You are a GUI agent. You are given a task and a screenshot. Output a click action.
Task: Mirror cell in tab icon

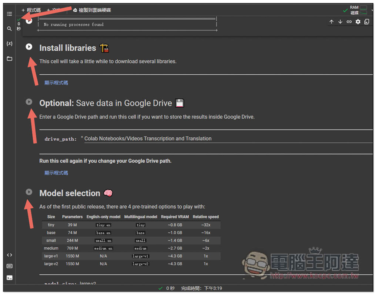pos(367,22)
